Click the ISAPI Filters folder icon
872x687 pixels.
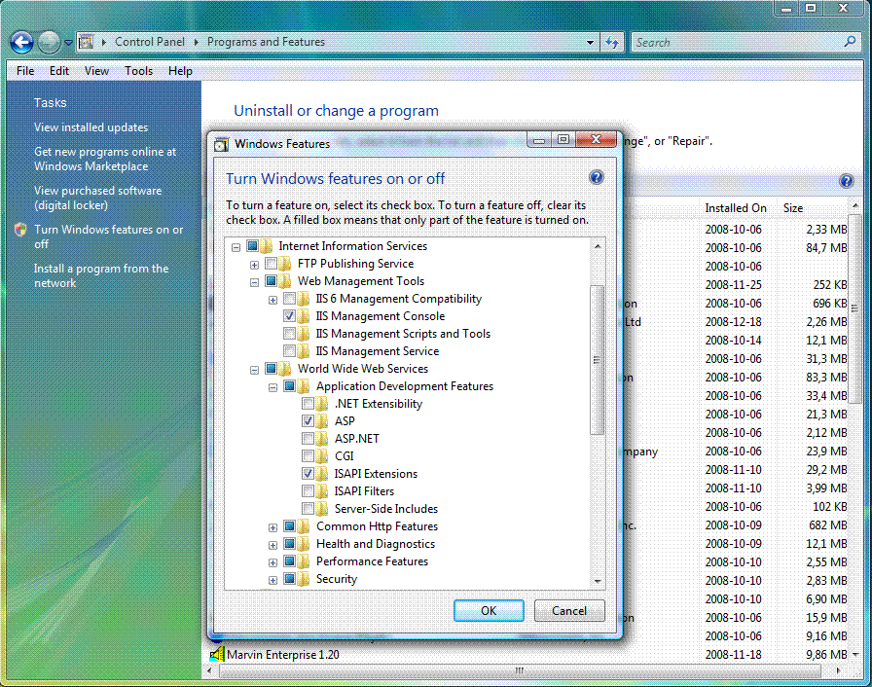point(321,490)
